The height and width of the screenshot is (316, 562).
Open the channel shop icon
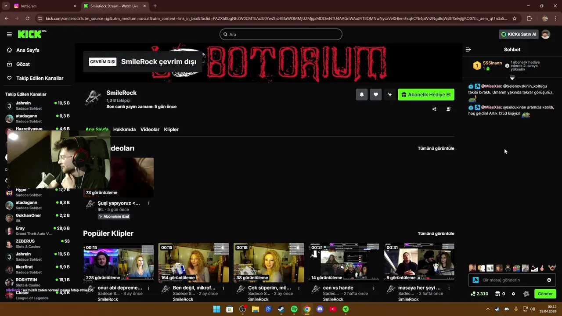500,294
